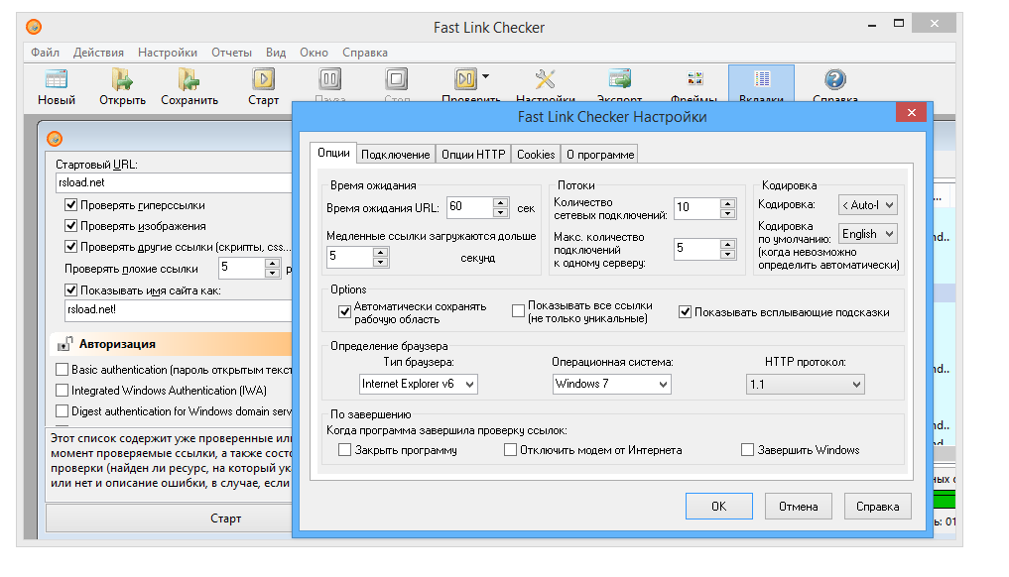Image resolution: width=1009 pixels, height=577 pixels.
Task: Click the Стоп toolbar icon
Action: pyautogui.click(x=397, y=79)
